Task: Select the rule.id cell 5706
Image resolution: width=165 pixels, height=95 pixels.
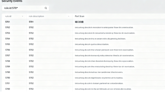Action: click(x=8, y=50)
